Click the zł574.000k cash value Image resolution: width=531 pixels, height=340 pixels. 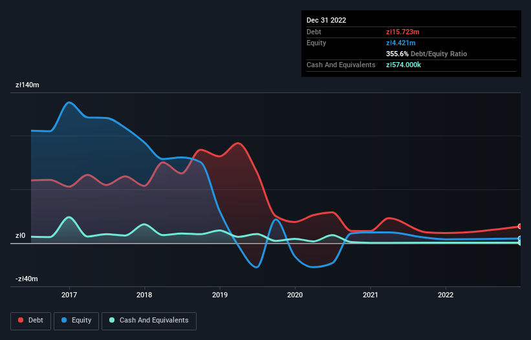click(404, 65)
